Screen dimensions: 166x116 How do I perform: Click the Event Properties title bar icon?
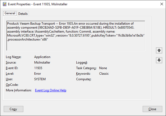(5, 4)
